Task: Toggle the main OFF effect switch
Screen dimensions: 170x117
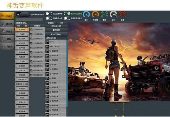Action: click(22, 14)
